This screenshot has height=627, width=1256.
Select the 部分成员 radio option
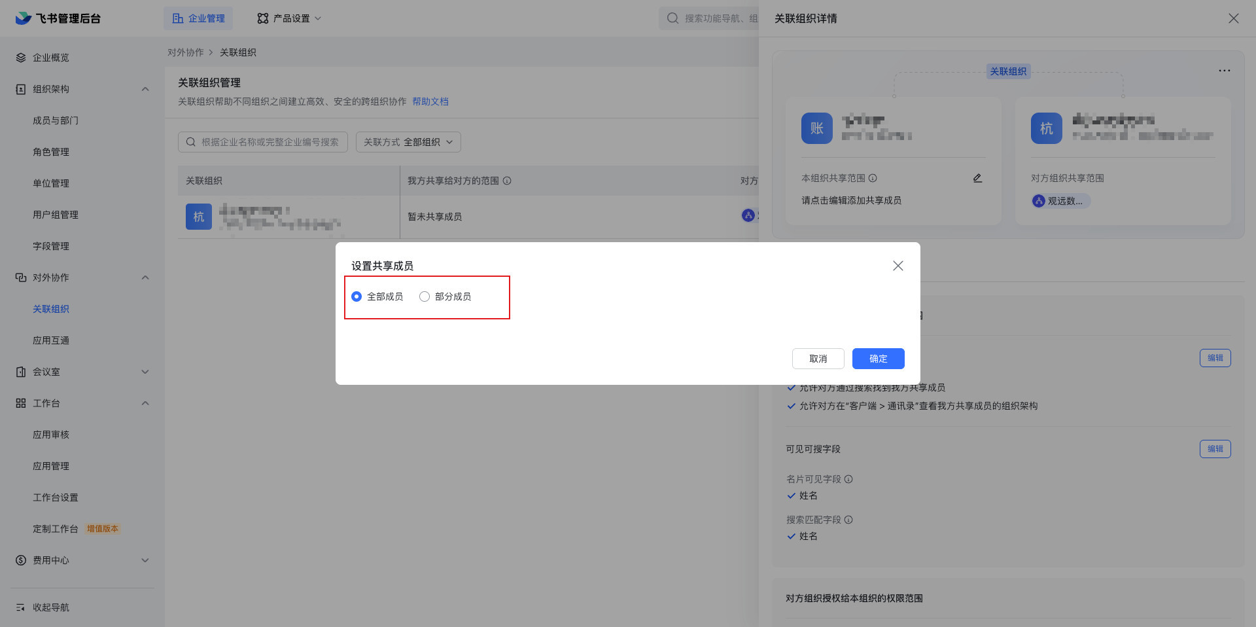coord(425,296)
